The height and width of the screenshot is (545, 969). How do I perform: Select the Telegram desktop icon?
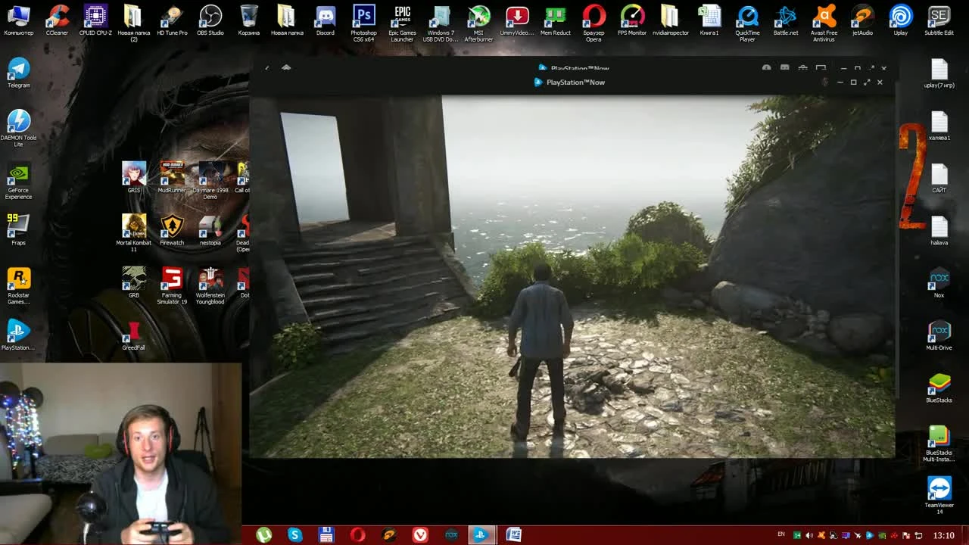click(x=19, y=73)
